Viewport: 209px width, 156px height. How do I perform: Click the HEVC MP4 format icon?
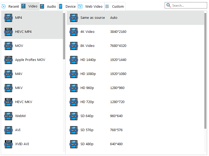click(x=8, y=32)
